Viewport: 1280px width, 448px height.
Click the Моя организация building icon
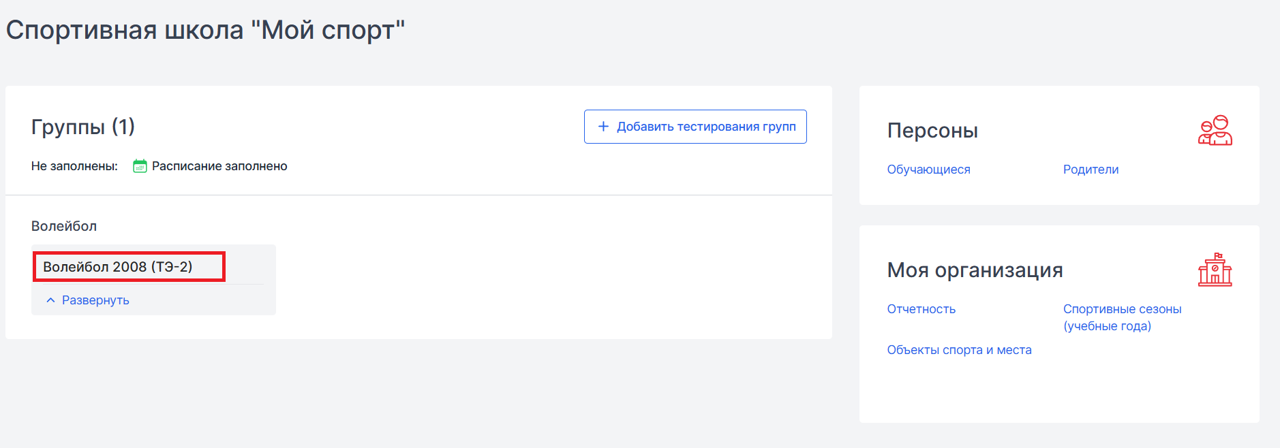point(1215,270)
